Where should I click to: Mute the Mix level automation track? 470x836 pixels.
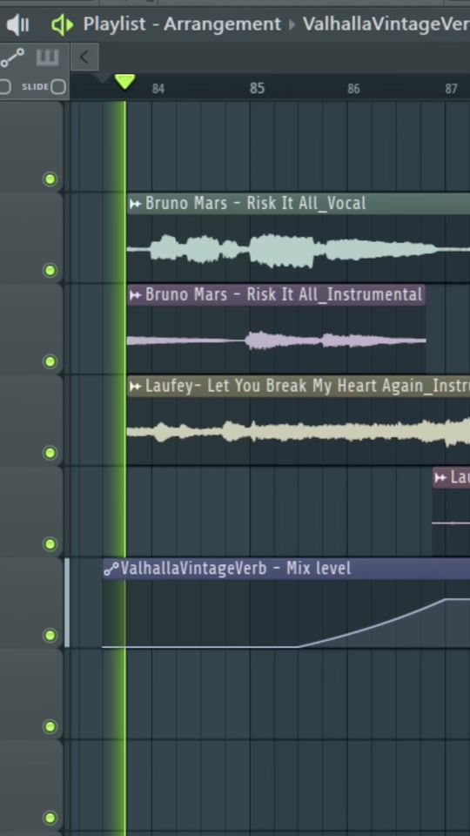(x=50, y=635)
